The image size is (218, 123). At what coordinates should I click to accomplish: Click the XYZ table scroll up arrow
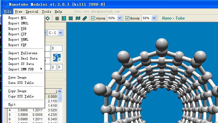pos(59,91)
